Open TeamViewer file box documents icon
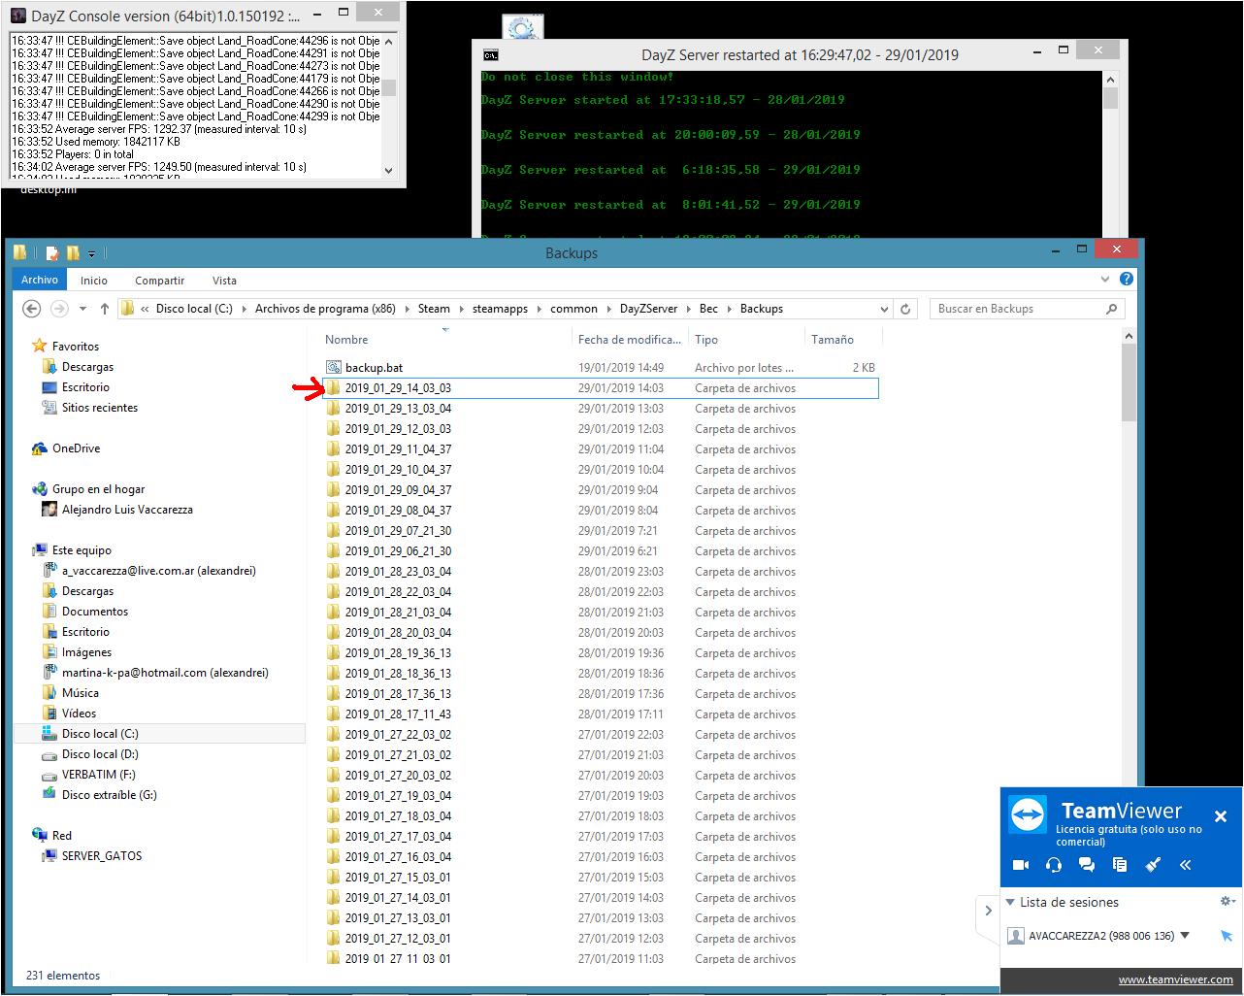 click(x=1120, y=865)
